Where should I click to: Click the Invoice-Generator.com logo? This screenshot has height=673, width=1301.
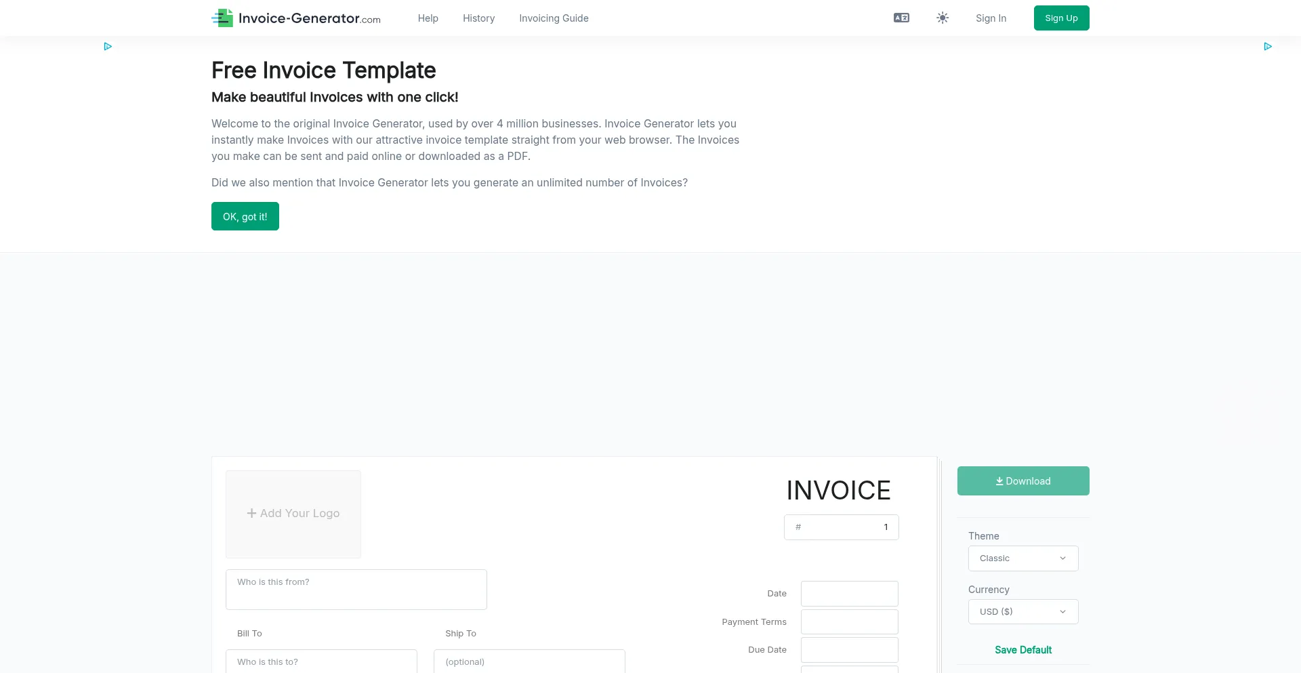tap(296, 18)
